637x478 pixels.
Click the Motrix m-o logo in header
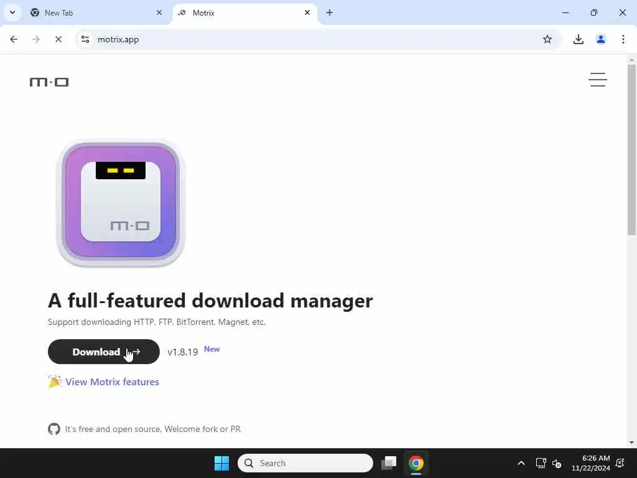tap(49, 82)
